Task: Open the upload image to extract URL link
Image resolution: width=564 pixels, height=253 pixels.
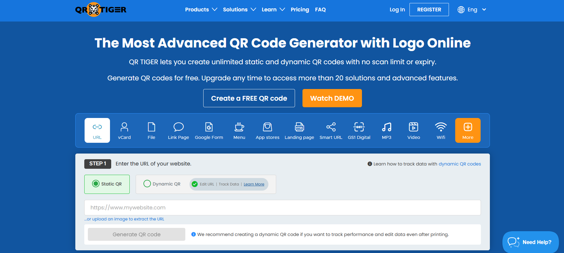Action: coord(124,219)
